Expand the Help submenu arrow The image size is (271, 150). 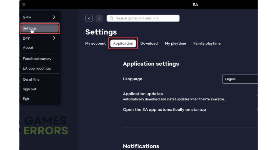[54, 38]
